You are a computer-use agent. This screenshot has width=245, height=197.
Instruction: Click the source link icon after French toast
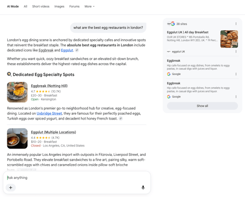pos(121,119)
